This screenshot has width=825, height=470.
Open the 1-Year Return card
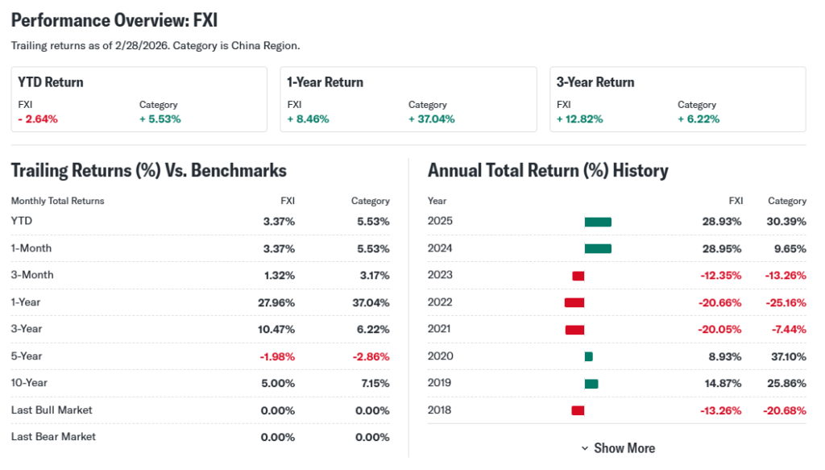click(x=408, y=99)
